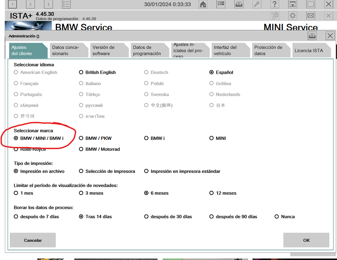Select greyed Svenska language option
Screen dimensions: 337x260
point(156,94)
